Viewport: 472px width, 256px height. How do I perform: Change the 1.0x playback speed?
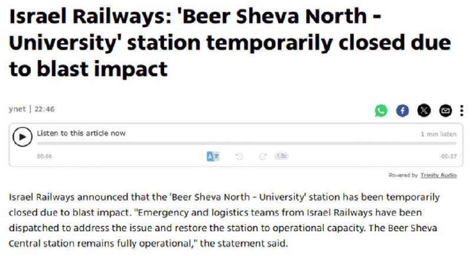point(281,156)
